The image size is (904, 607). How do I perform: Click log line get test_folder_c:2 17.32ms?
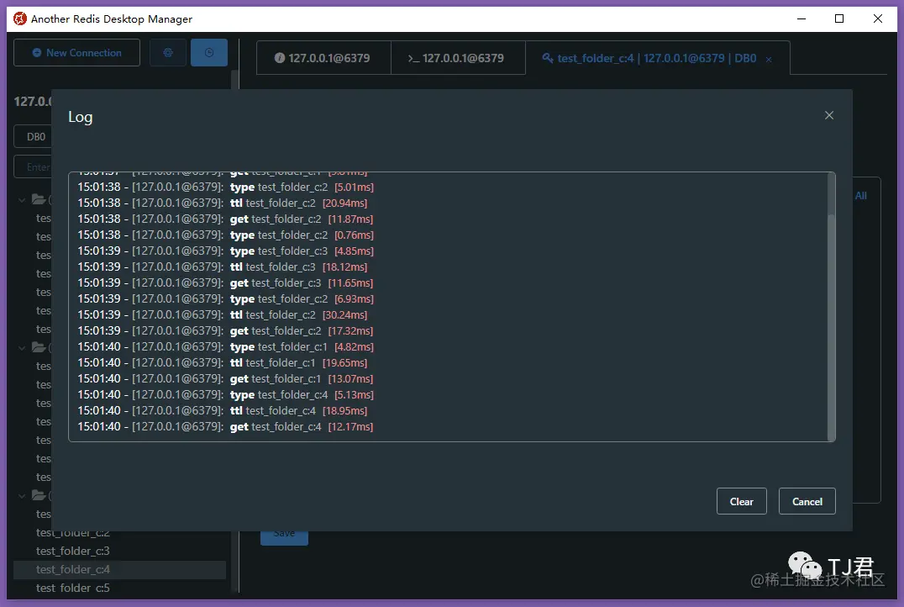(225, 331)
